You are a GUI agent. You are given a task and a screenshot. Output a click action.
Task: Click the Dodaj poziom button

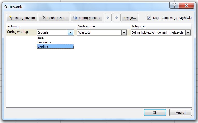pos(22,18)
